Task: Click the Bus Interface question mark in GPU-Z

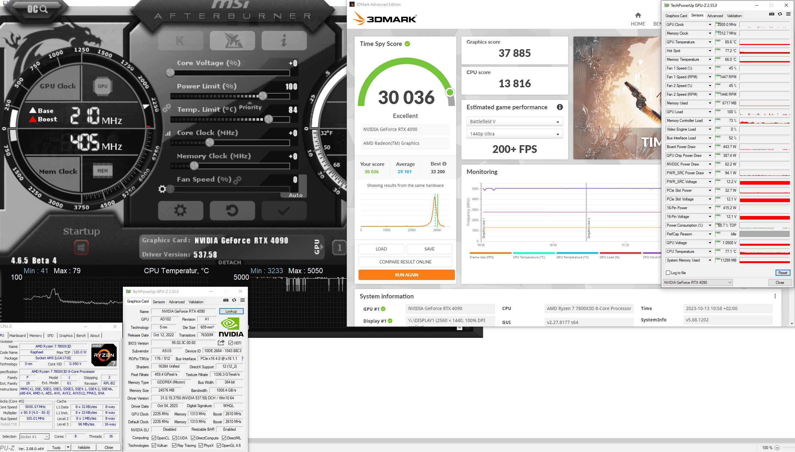Action: [242, 358]
